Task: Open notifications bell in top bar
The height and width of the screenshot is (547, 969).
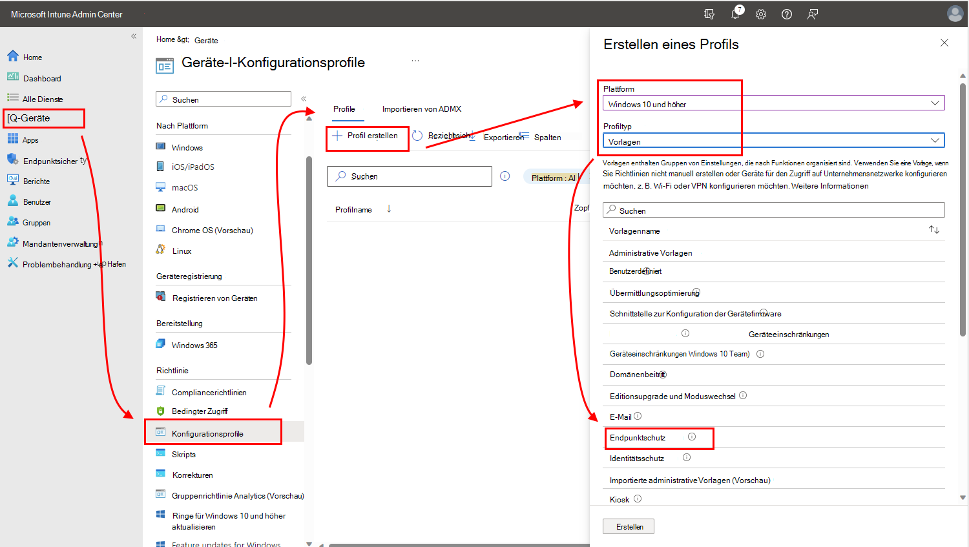Action: (735, 14)
